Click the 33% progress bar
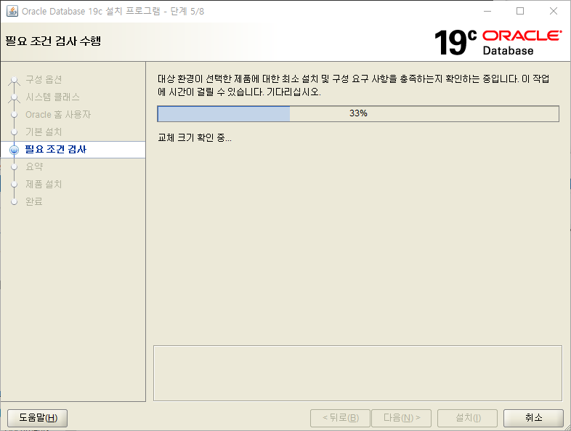 point(358,113)
